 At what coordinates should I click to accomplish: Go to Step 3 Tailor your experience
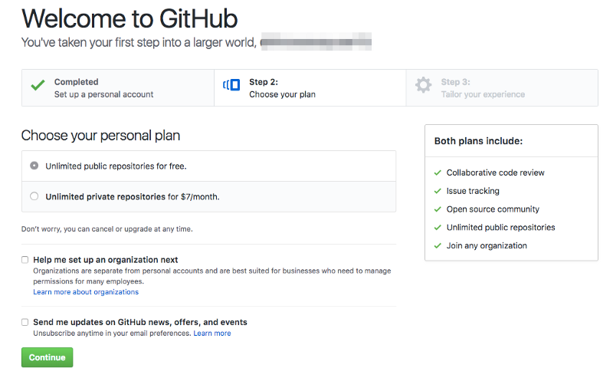point(502,88)
